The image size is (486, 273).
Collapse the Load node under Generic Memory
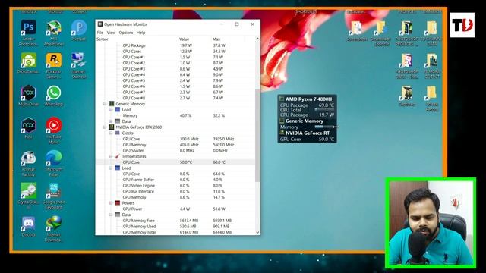(x=111, y=109)
